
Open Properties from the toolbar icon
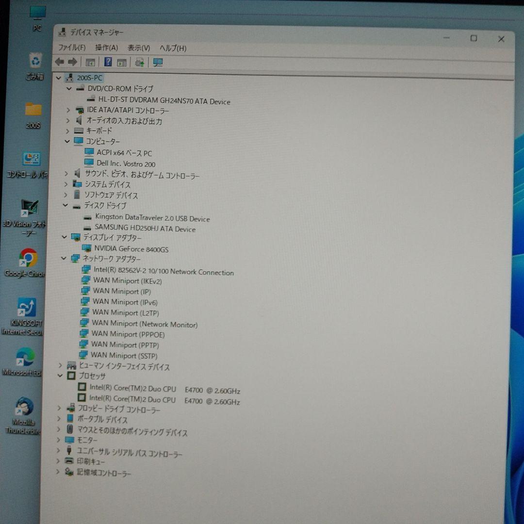coord(122,62)
